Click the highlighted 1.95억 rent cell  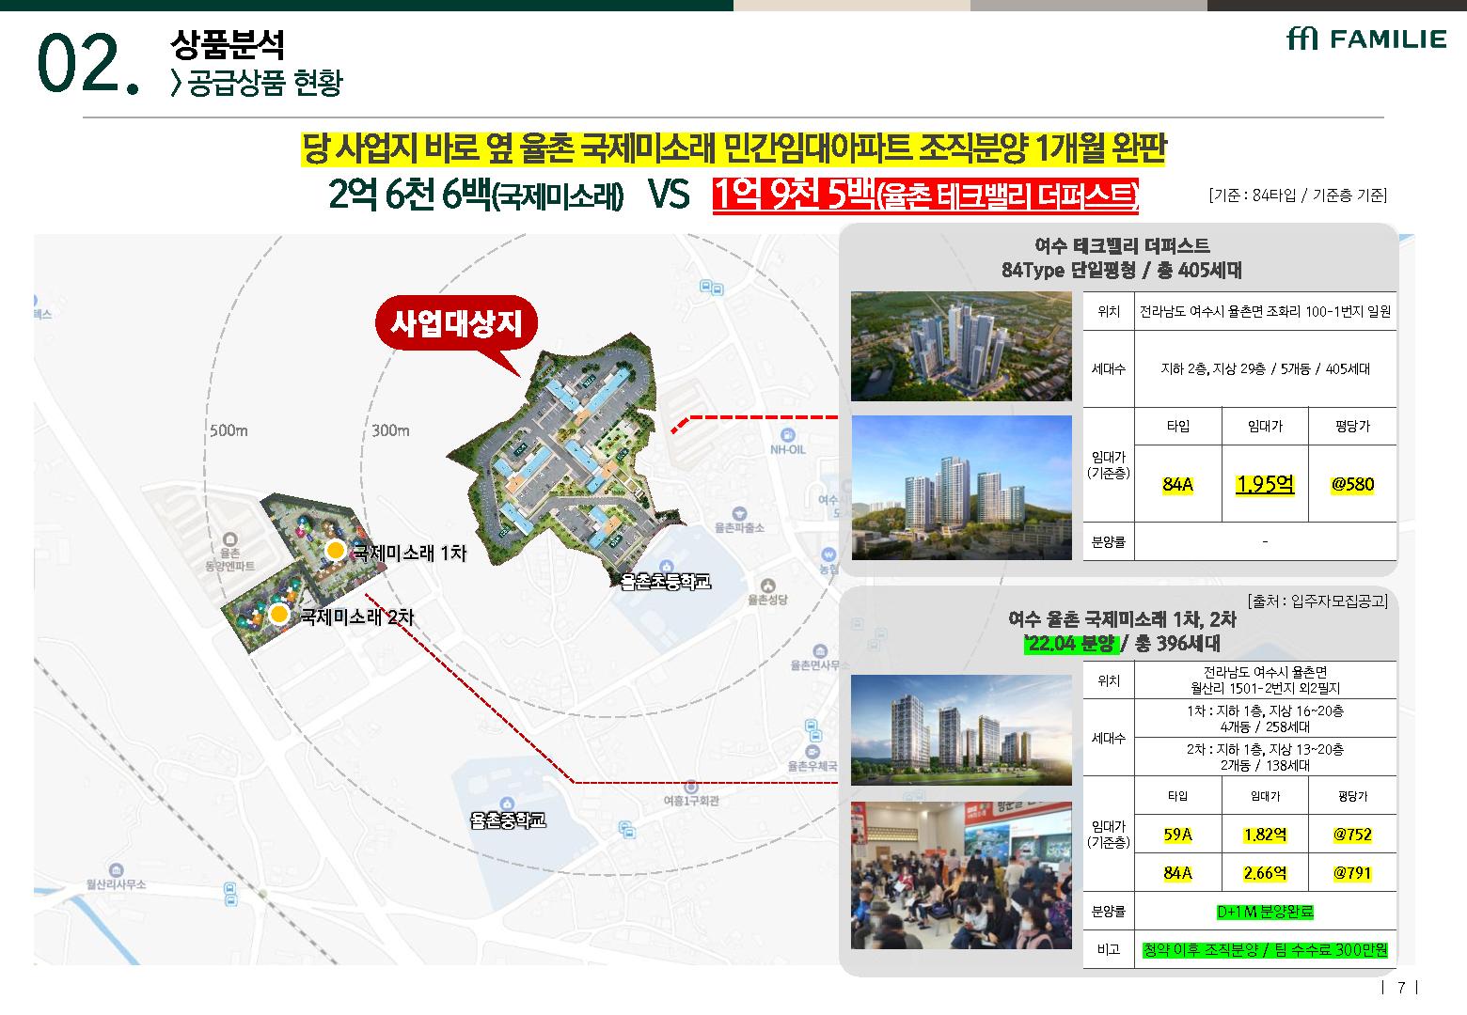1265,484
